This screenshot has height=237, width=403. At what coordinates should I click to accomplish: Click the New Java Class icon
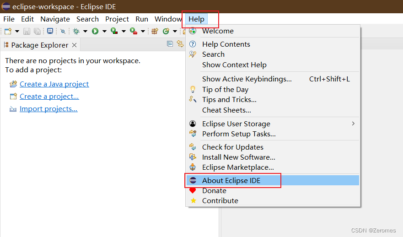click(x=166, y=32)
